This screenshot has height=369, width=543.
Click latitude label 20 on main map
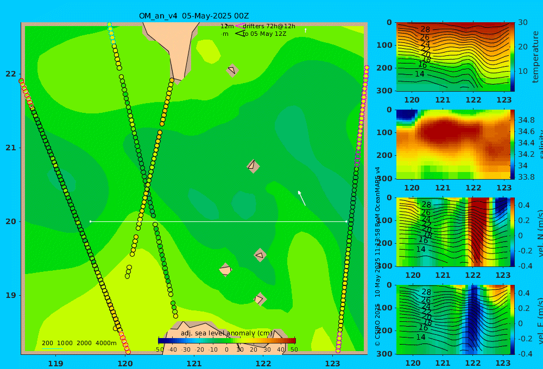[11, 221]
